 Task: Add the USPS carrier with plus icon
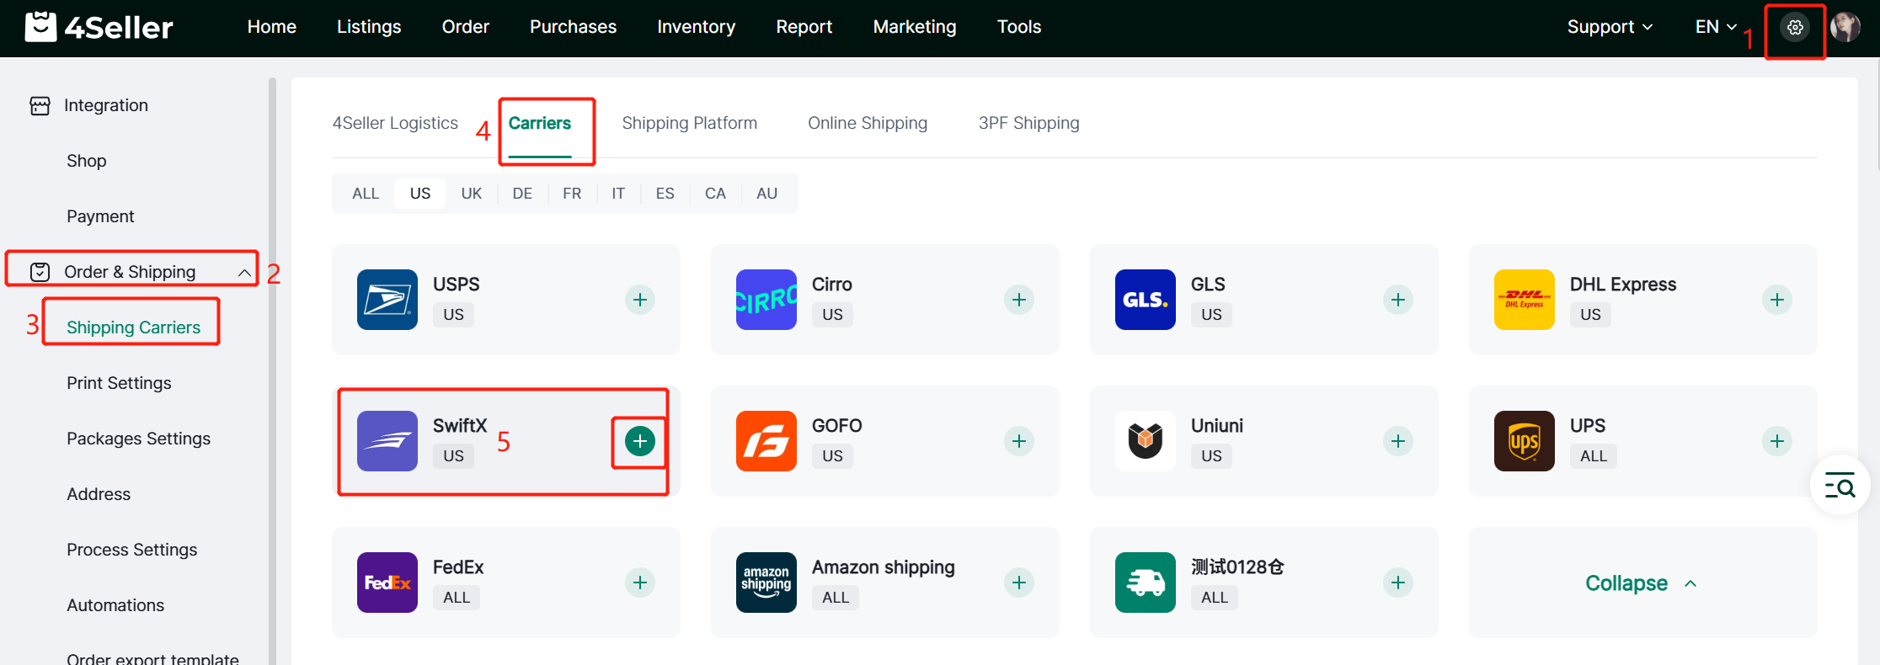(x=640, y=300)
